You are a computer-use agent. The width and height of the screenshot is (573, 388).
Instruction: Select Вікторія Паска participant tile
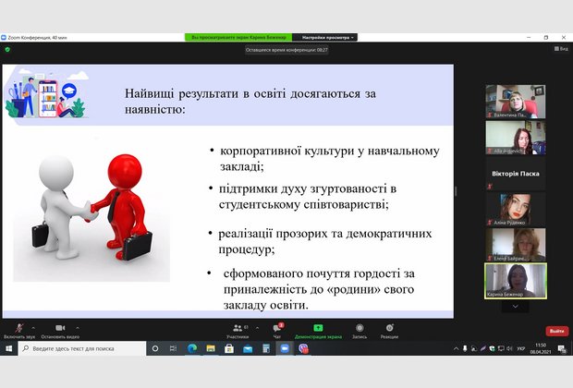516,174
